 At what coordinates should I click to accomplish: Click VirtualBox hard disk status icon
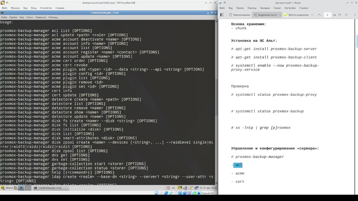pos(157,193)
